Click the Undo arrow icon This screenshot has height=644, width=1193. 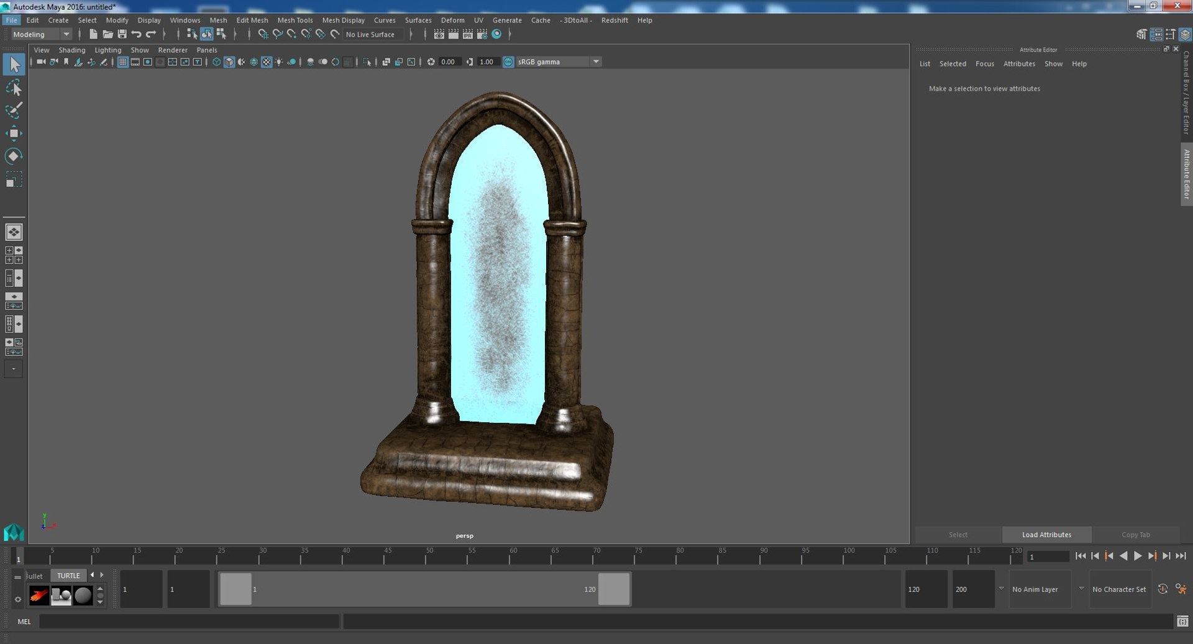pos(136,34)
